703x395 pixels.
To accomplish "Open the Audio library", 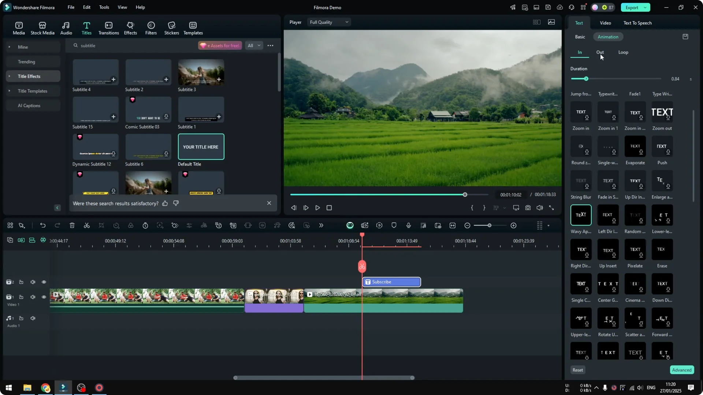I will (x=66, y=28).
